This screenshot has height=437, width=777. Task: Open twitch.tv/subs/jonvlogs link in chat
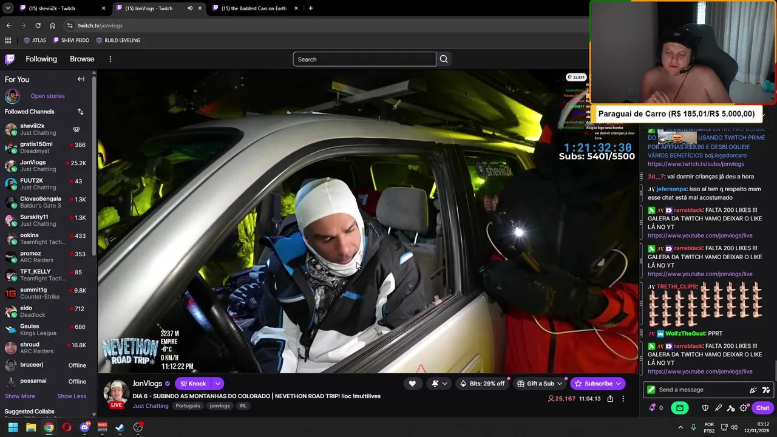pos(696,164)
